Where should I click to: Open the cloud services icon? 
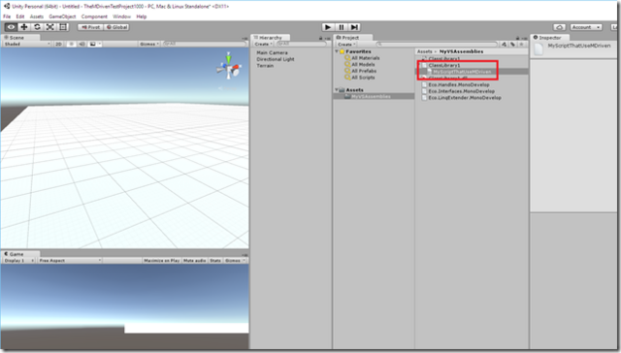[x=559, y=27]
